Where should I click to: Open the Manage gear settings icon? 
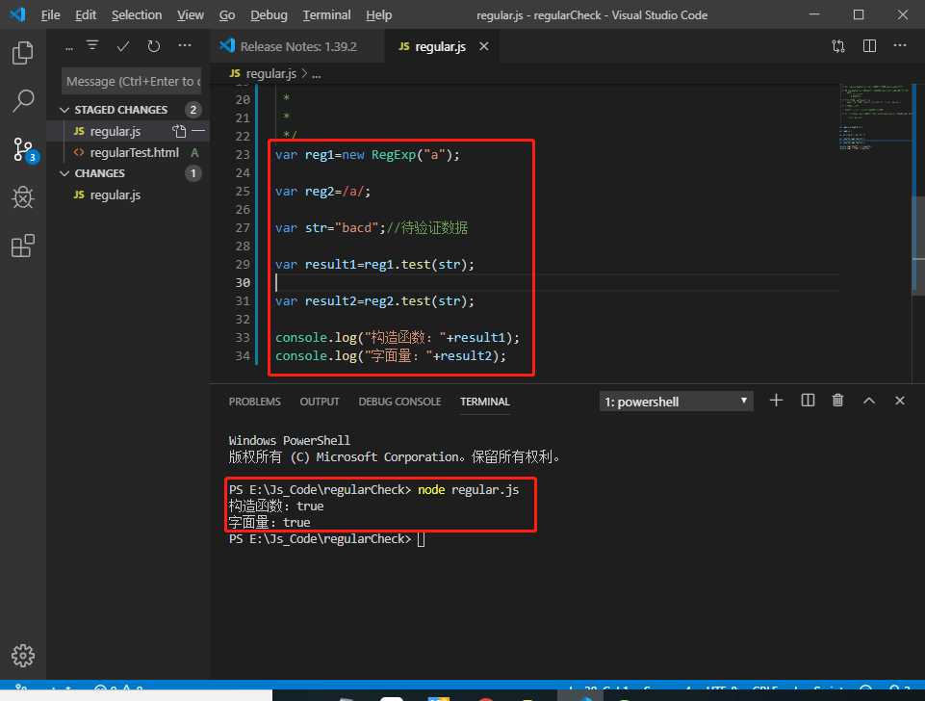click(22, 655)
